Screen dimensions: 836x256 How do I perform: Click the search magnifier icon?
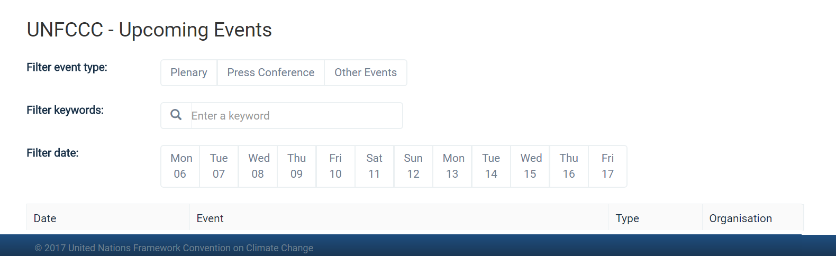pos(176,115)
